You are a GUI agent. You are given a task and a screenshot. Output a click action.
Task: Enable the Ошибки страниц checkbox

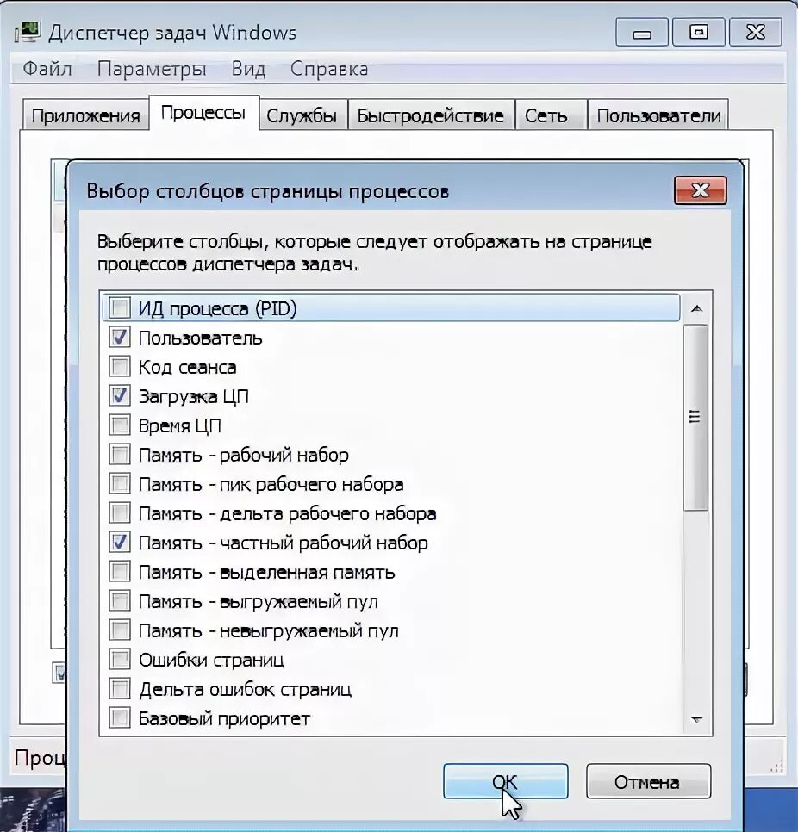pyautogui.click(x=120, y=660)
